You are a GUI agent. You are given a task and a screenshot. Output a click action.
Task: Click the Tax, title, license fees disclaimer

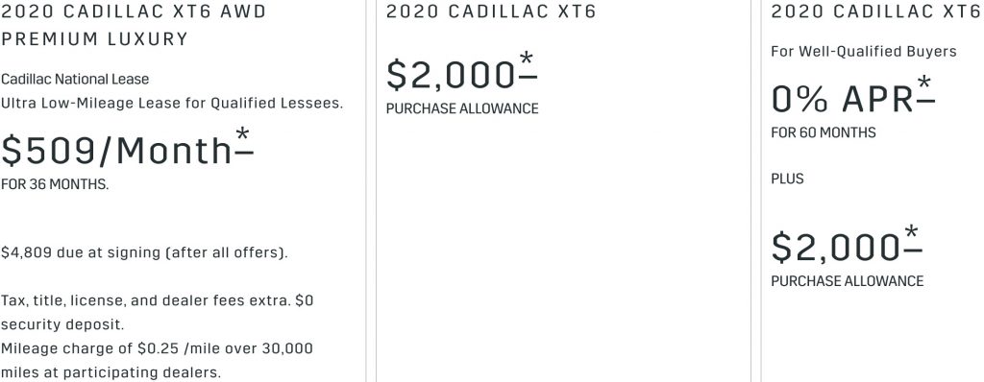157,312
